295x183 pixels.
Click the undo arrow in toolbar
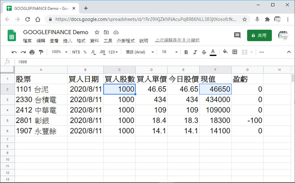pyautogui.click(x=14, y=52)
